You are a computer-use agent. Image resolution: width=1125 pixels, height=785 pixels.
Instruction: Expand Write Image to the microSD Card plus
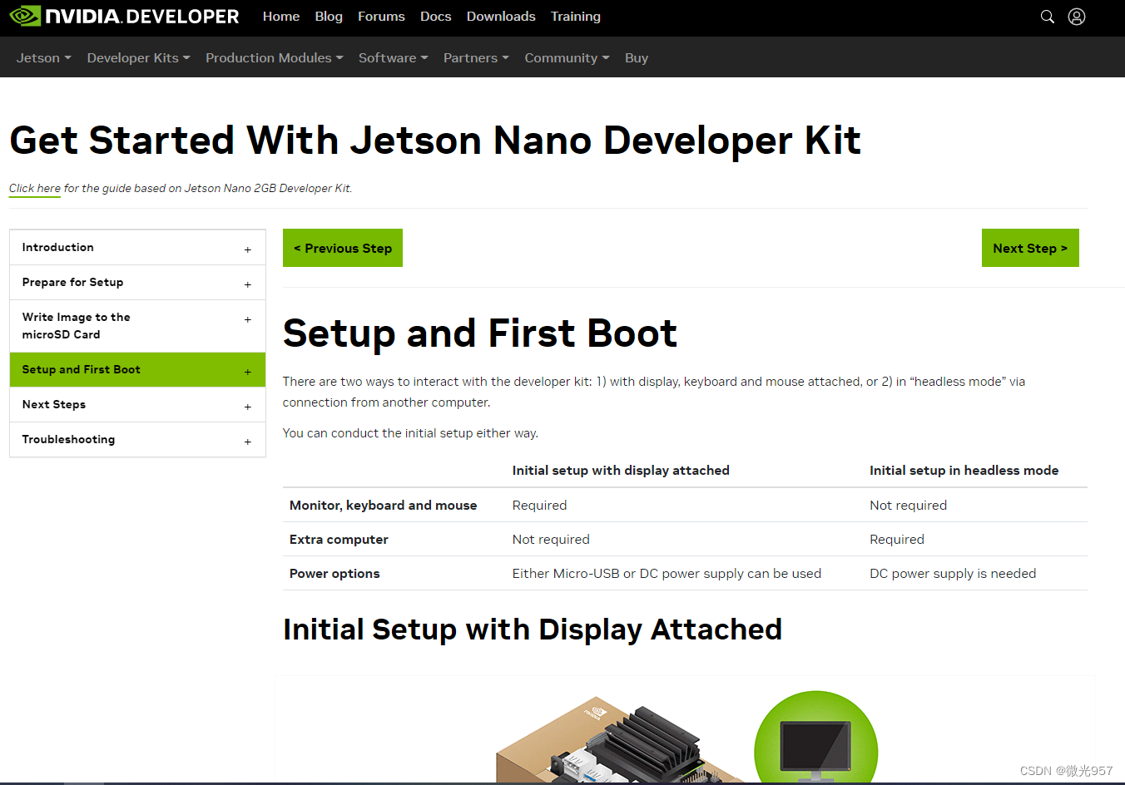click(248, 319)
